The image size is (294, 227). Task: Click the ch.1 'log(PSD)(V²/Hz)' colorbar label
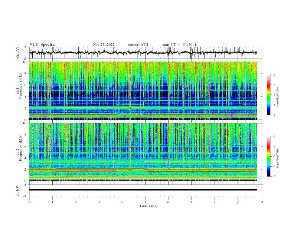(x=278, y=97)
